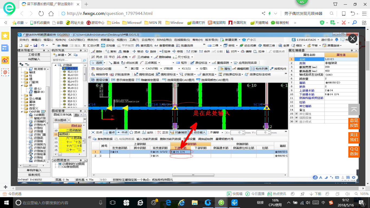
Task: Open the 工具(T) menu
Action: pos(134,40)
